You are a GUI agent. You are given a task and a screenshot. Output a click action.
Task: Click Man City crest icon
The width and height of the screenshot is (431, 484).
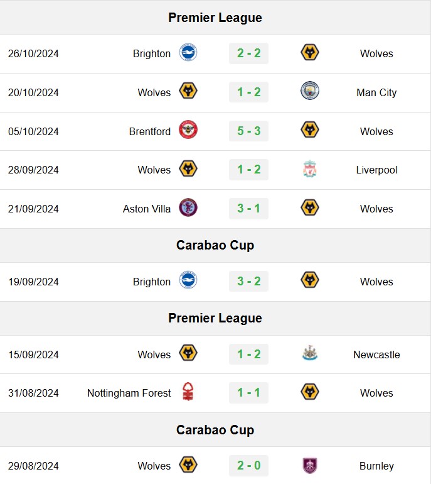point(310,91)
